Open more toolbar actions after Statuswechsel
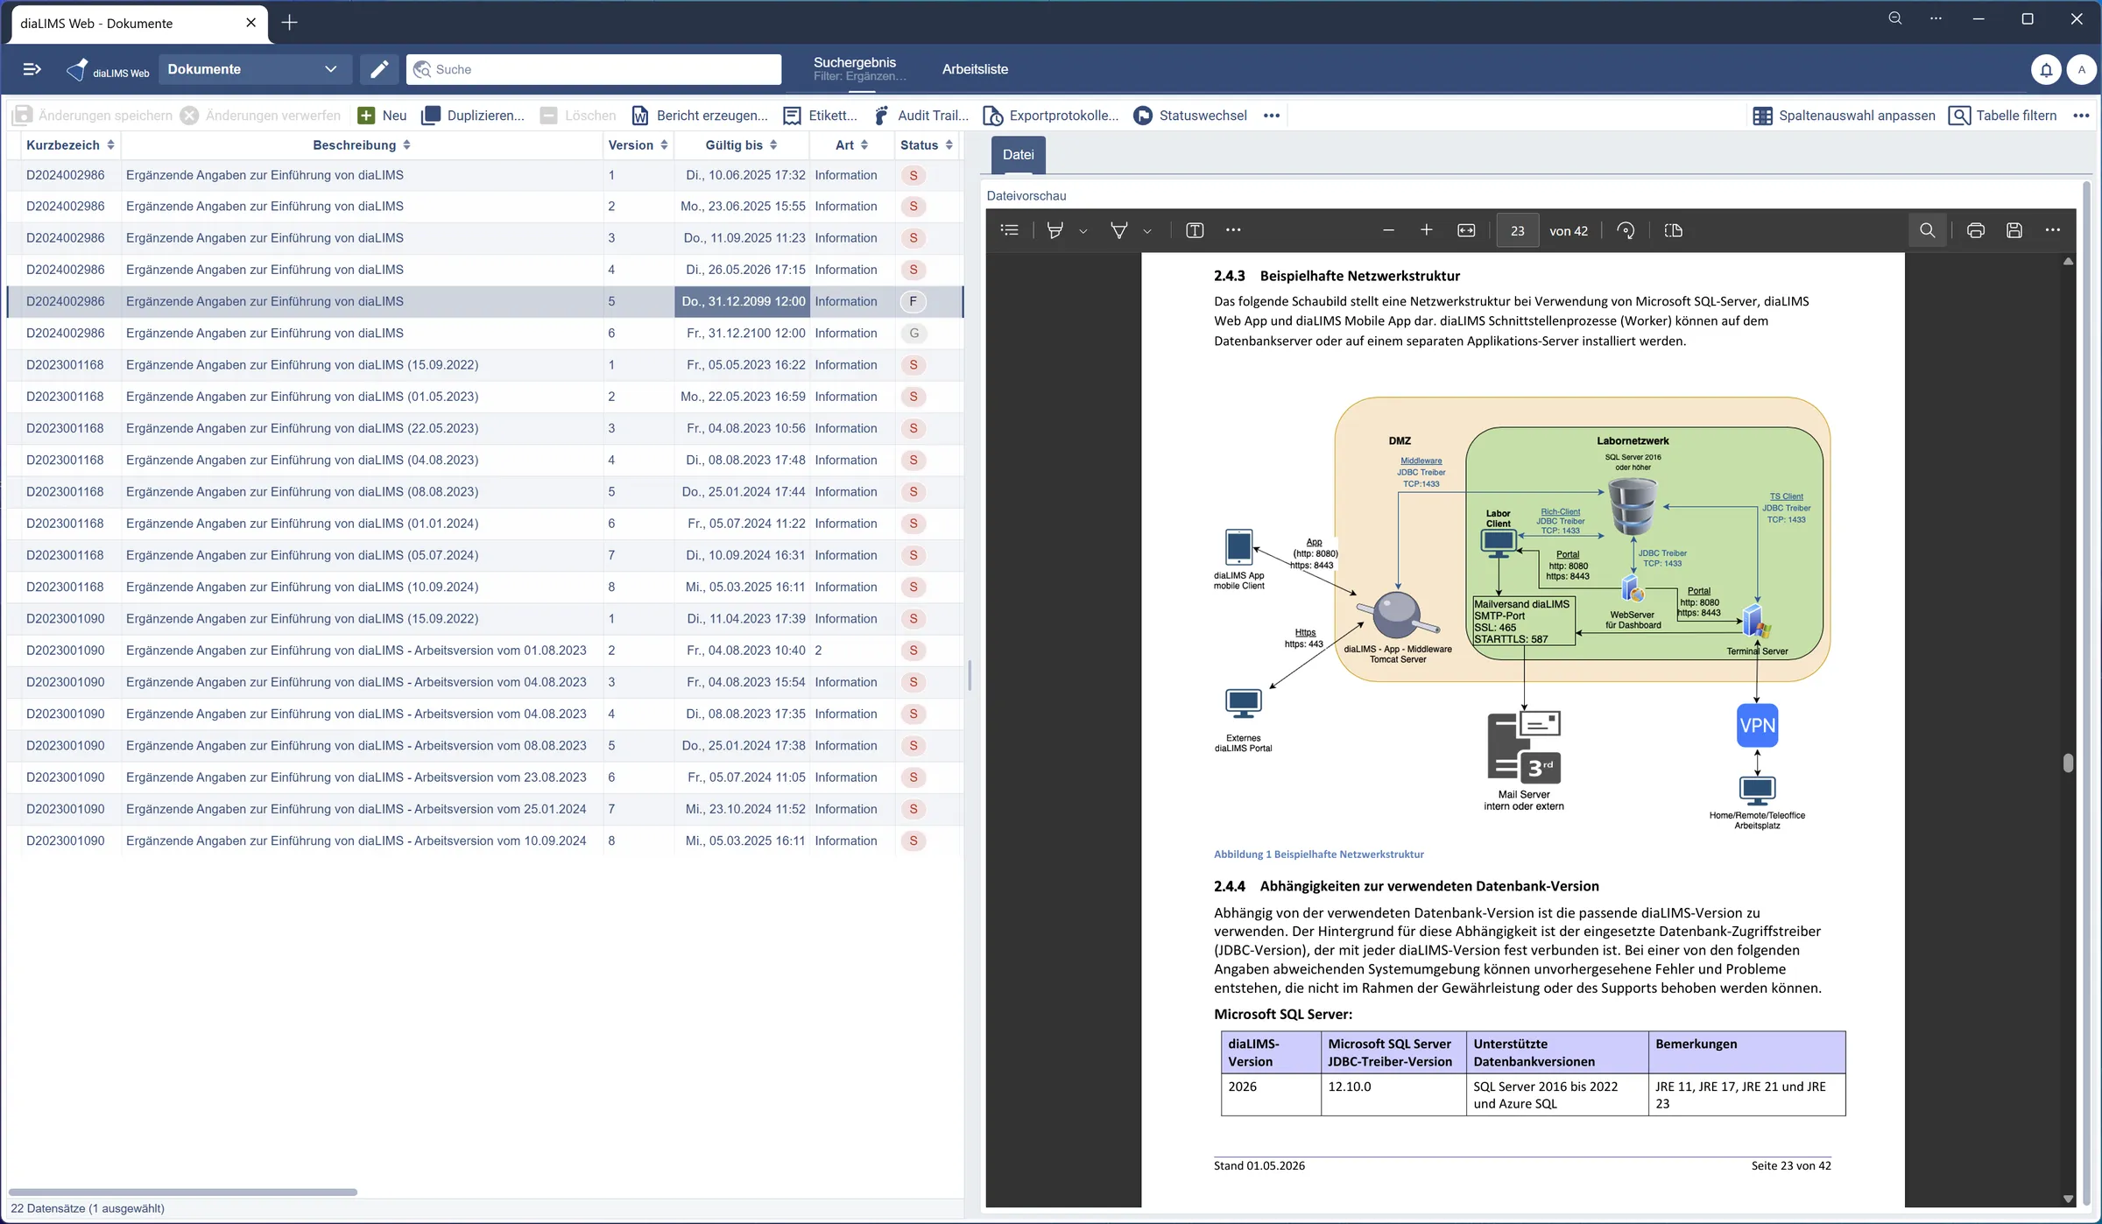Screen dimensions: 2102x1224 [x=1272, y=116]
